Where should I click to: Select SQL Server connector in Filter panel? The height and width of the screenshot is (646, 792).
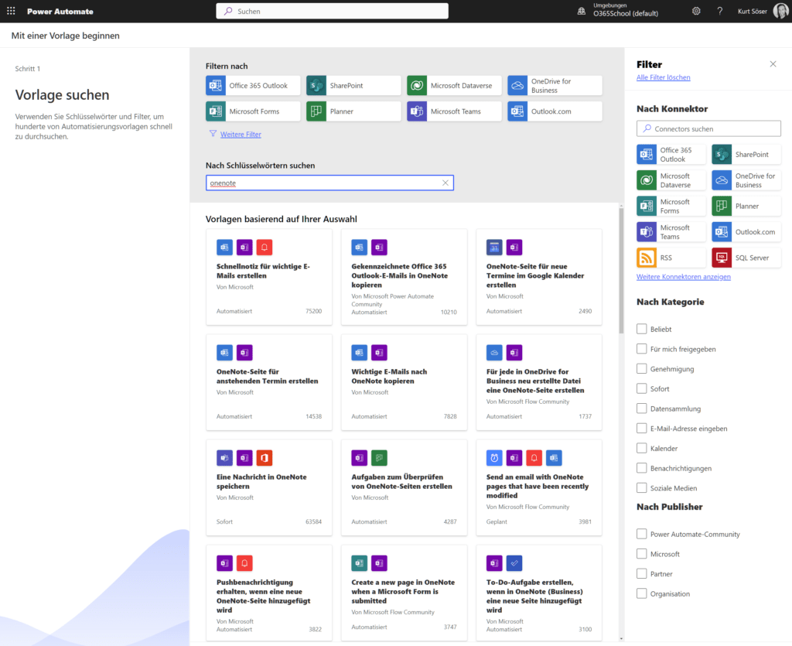[x=746, y=258]
